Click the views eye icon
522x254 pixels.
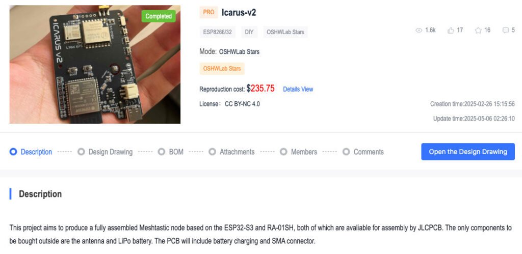pos(419,31)
